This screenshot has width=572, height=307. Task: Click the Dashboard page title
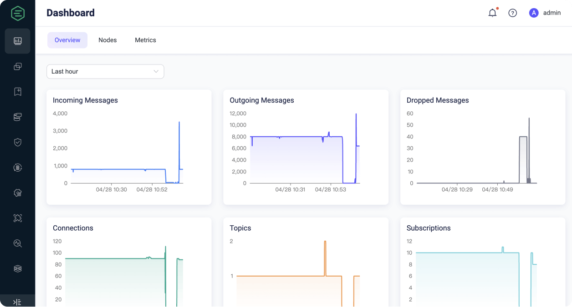pyautogui.click(x=71, y=13)
